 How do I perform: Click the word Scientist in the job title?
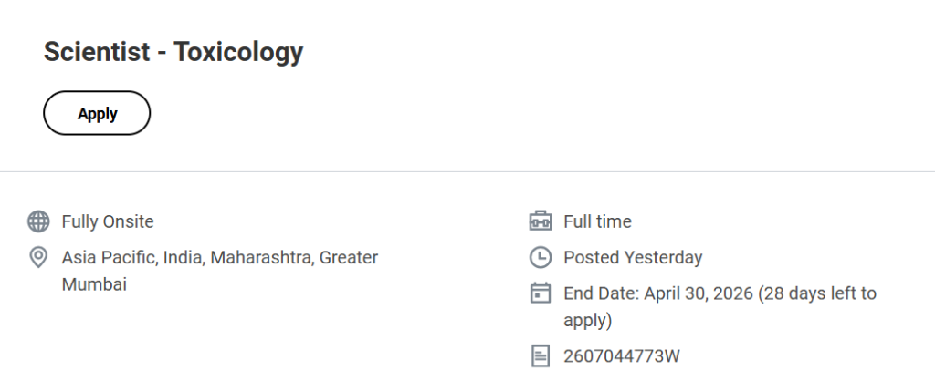pos(95,53)
